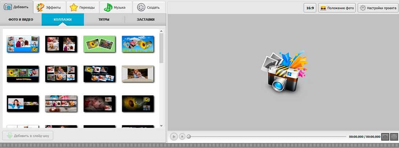The height and width of the screenshot is (148, 399).
Task: Select the dark red baby collage
Action: [x=99, y=103]
